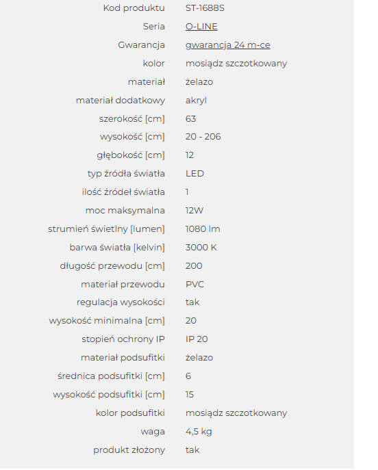
Task: Click the LED light source type value
Action: click(x=194, y=174)
